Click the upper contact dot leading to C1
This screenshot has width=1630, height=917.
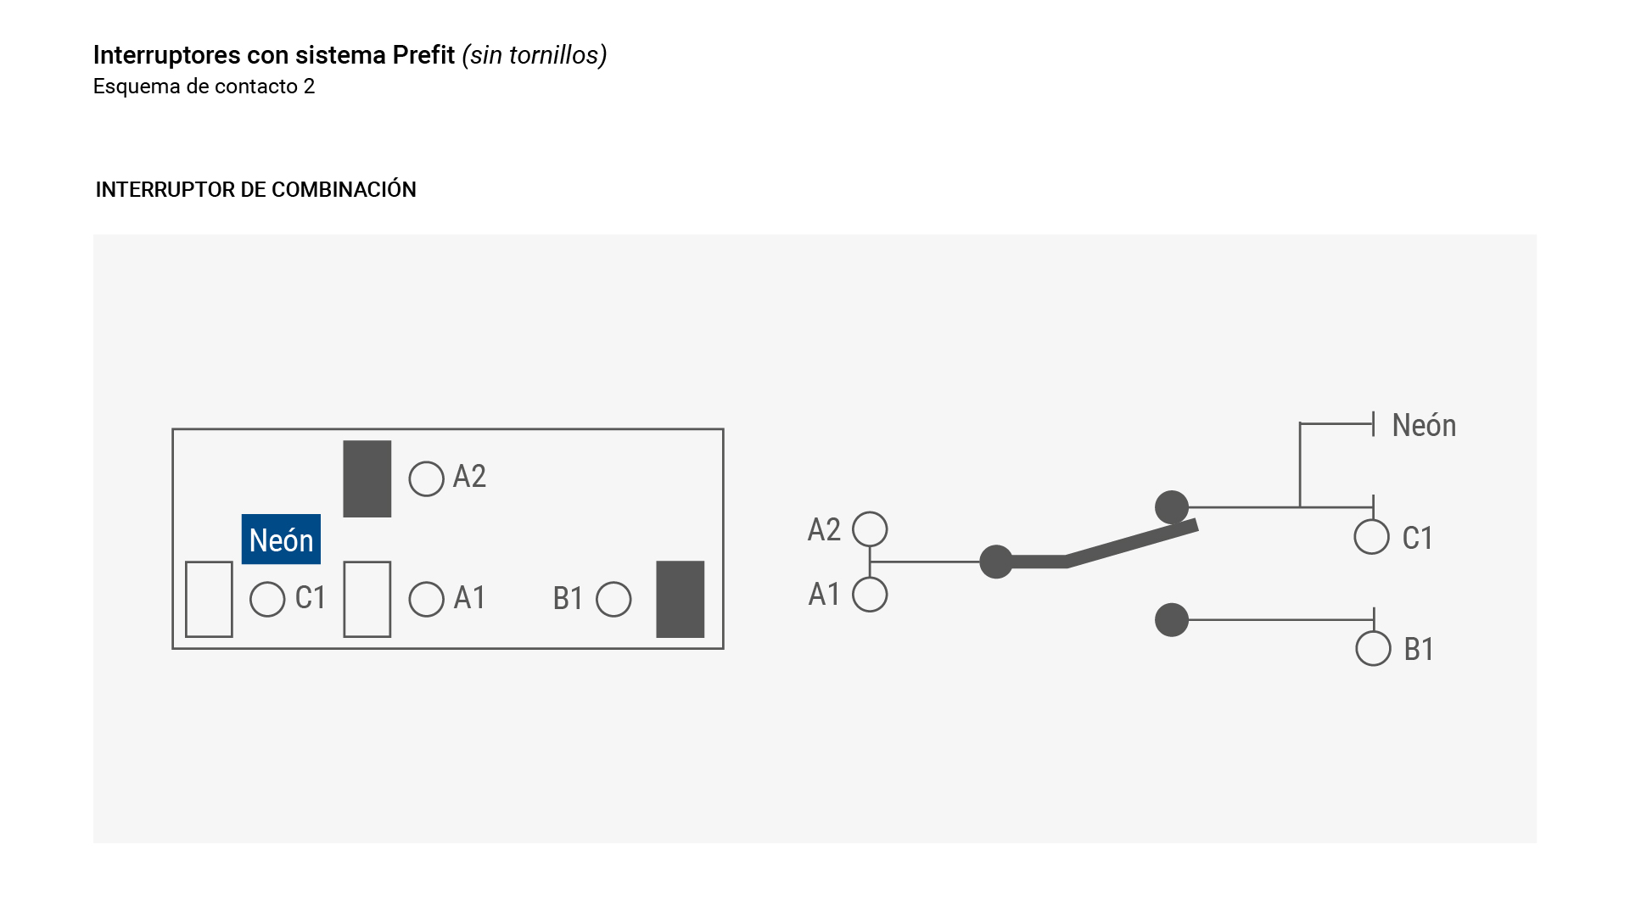(x=1172, y=507)
